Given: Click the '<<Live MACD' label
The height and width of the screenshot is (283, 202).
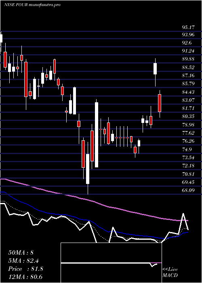Looking at the screenshot, I should [170, 272].
